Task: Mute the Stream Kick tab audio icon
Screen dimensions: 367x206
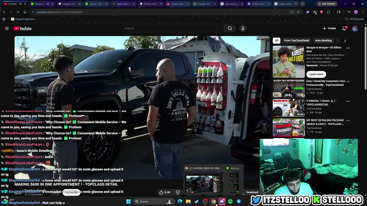Action: point(48,4)
